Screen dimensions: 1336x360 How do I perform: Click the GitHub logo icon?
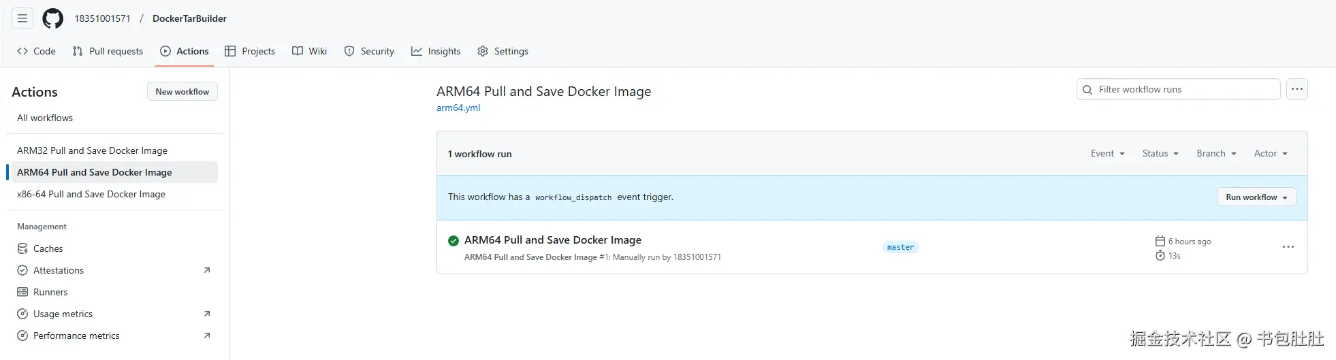pos(52,18)
